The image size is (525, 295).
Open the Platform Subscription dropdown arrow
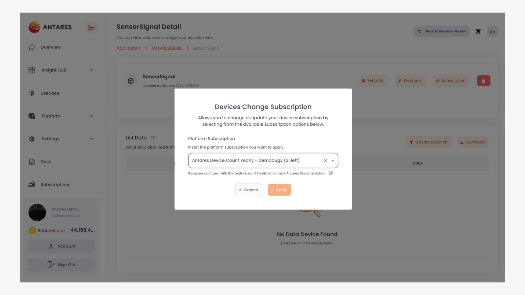tap(333, 161)
